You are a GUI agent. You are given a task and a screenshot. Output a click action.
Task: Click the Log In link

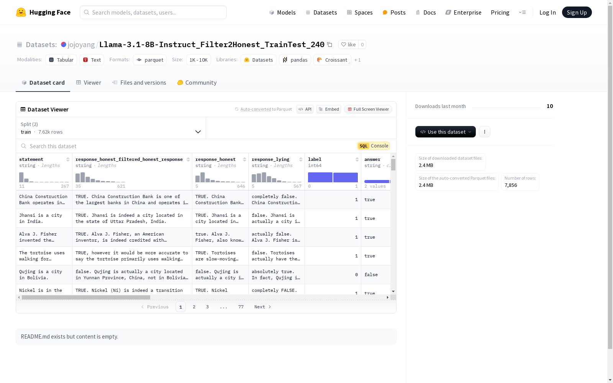tap(547, 12)
